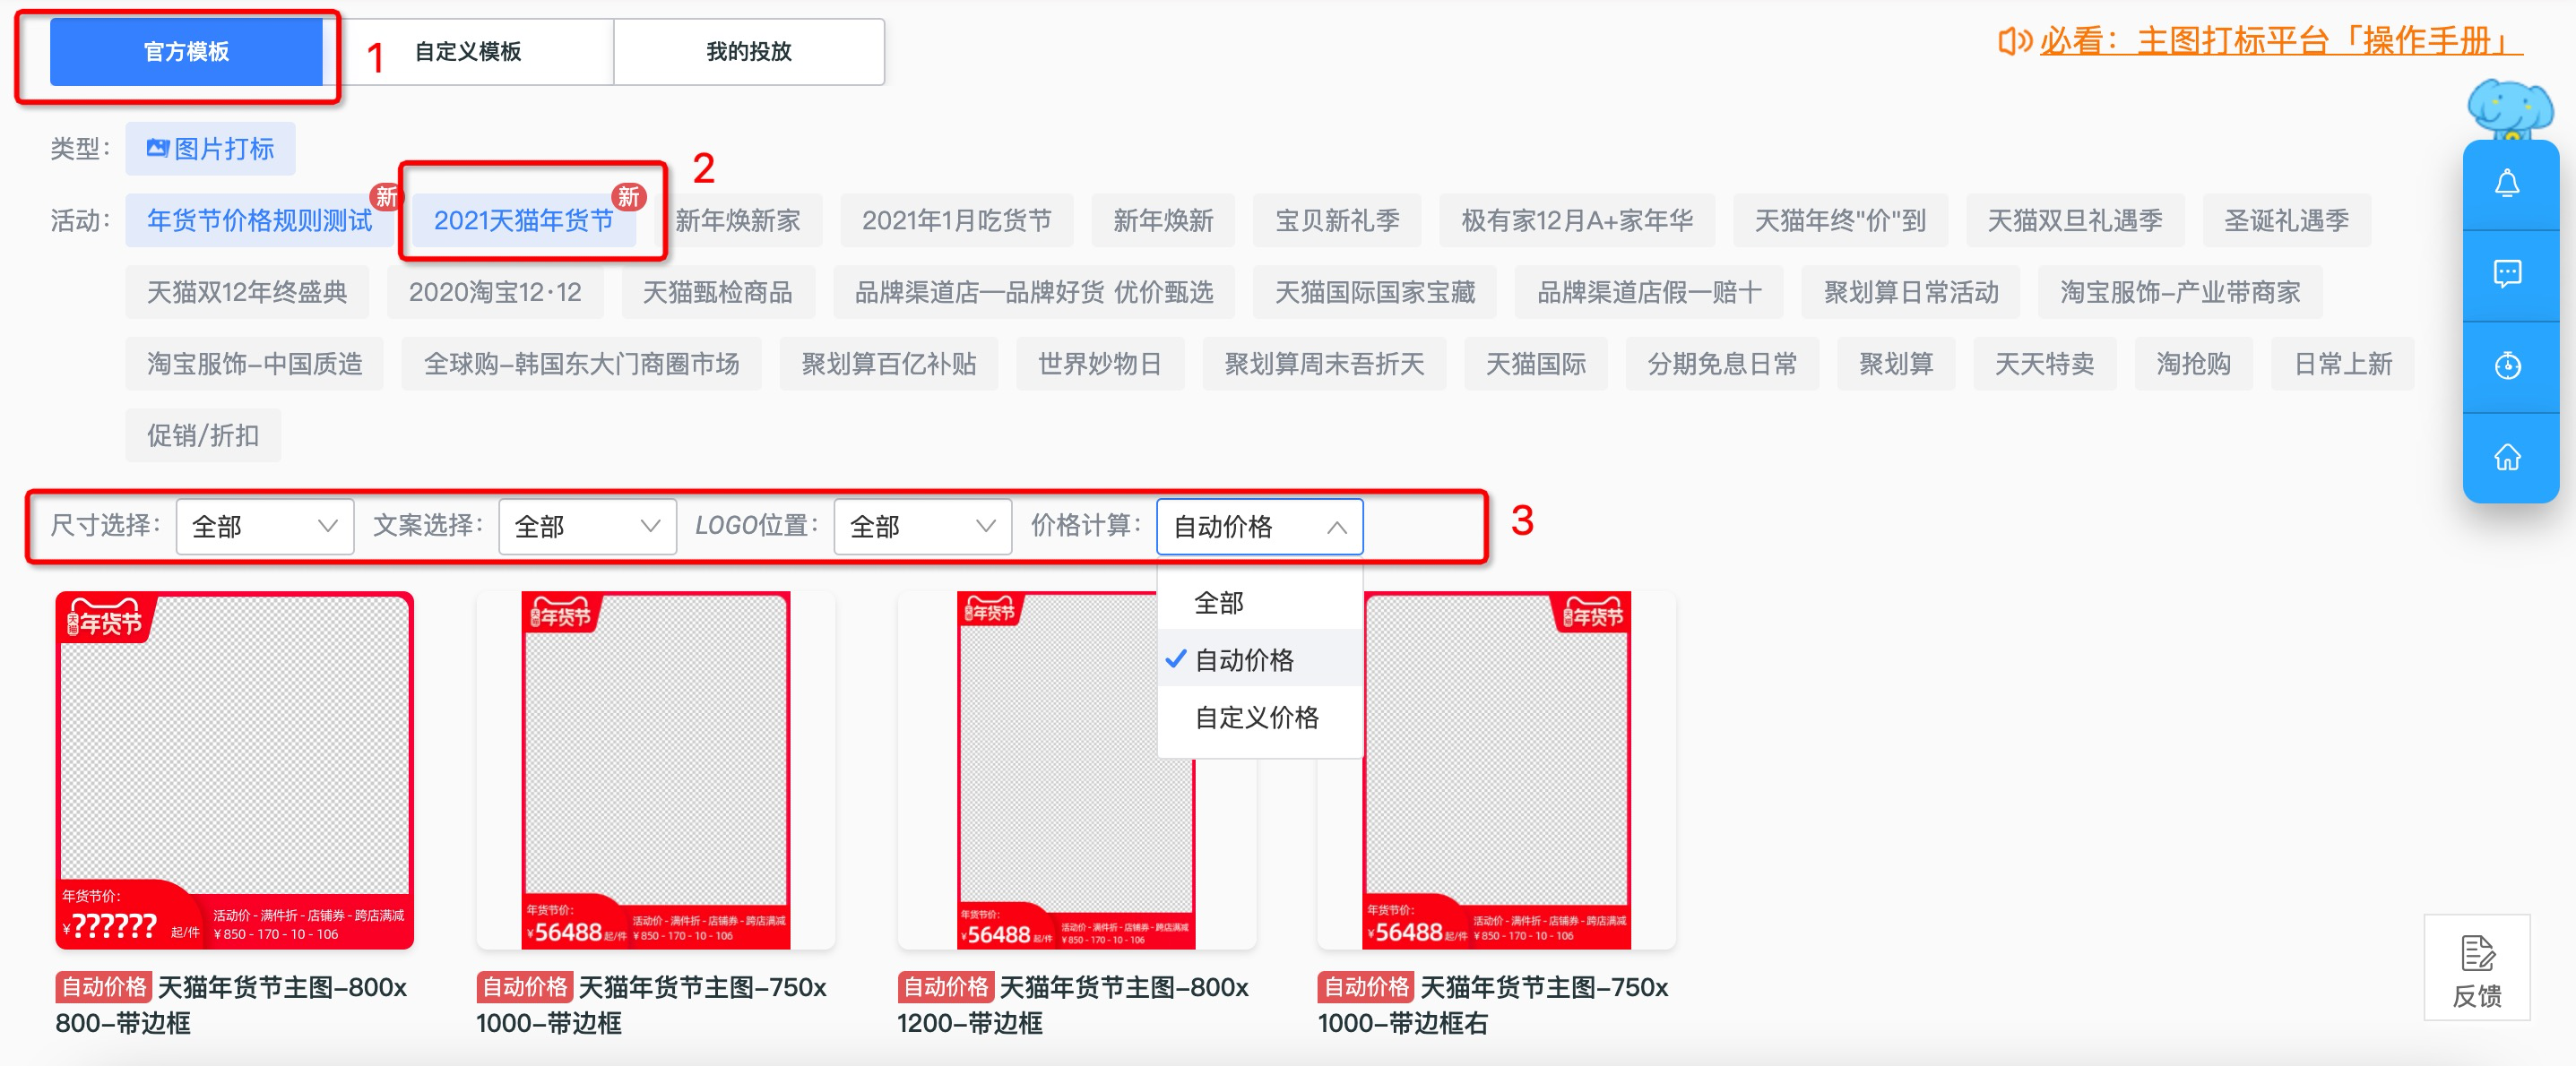This screenshot has width=2576, height=1066.
Task: Select activity 新年焕新家
Action: click(x=738, y=220)
